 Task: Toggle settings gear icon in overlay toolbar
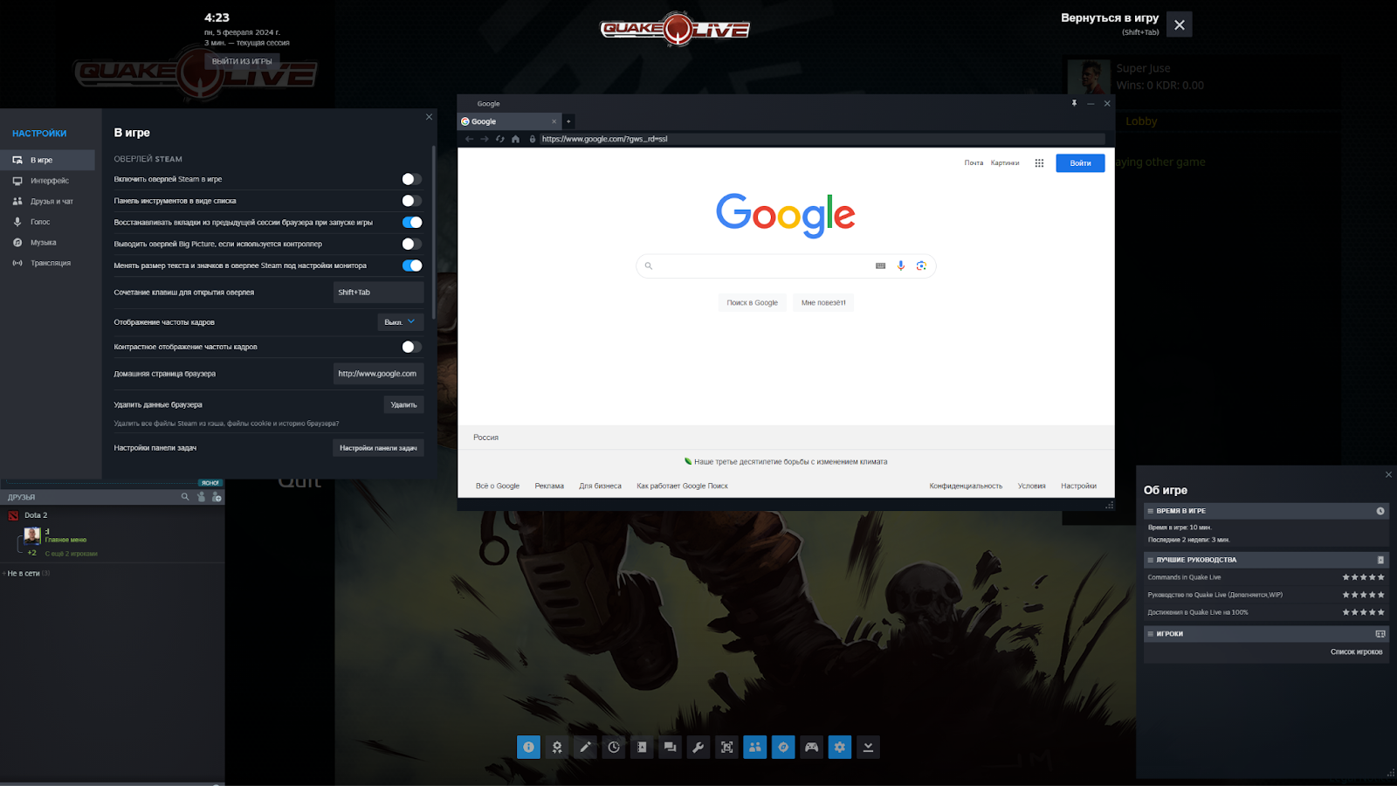pos(840,747)
